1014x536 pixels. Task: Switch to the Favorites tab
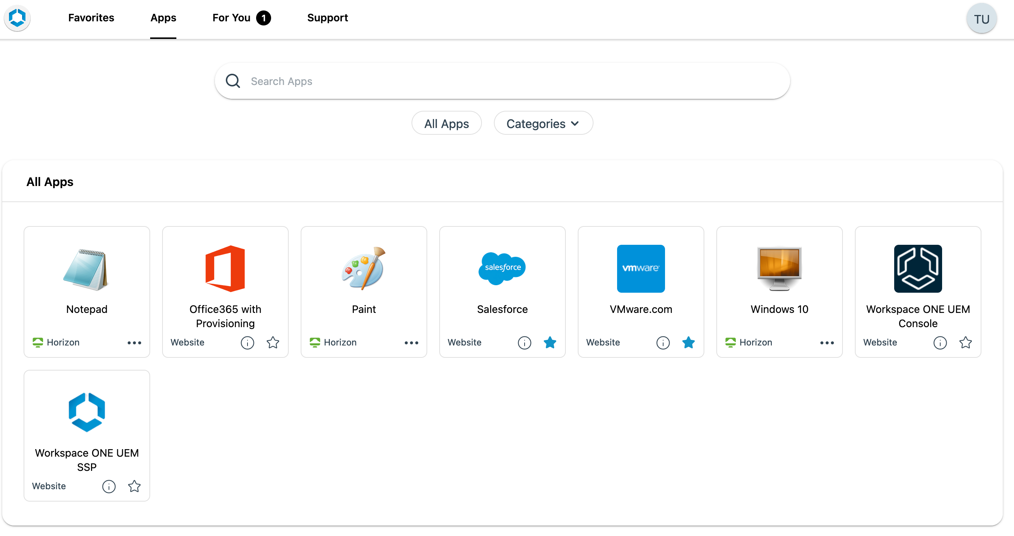91,18
